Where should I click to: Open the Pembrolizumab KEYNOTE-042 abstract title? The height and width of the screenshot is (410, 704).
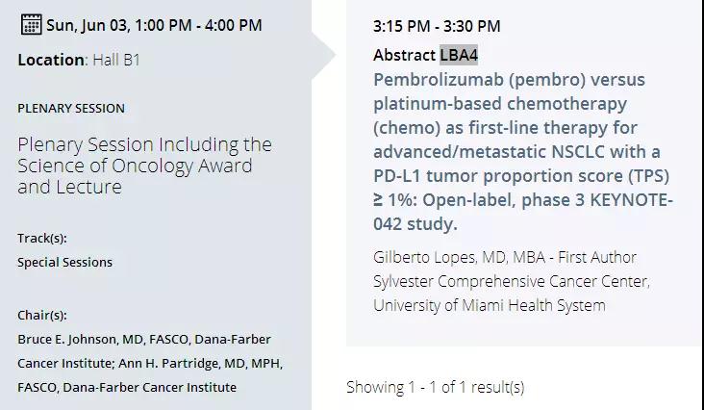522,152
